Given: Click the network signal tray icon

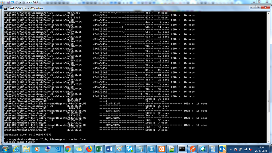Looking at the screenshot, I should pos(245,149).
